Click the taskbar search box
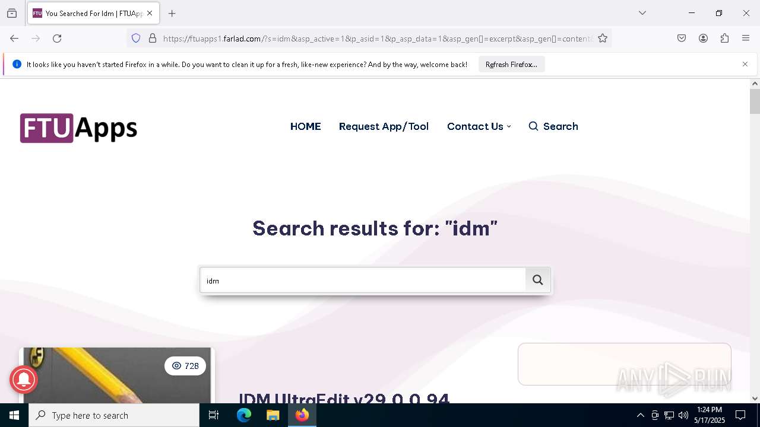760x427 pixels. tap(114, 415)
